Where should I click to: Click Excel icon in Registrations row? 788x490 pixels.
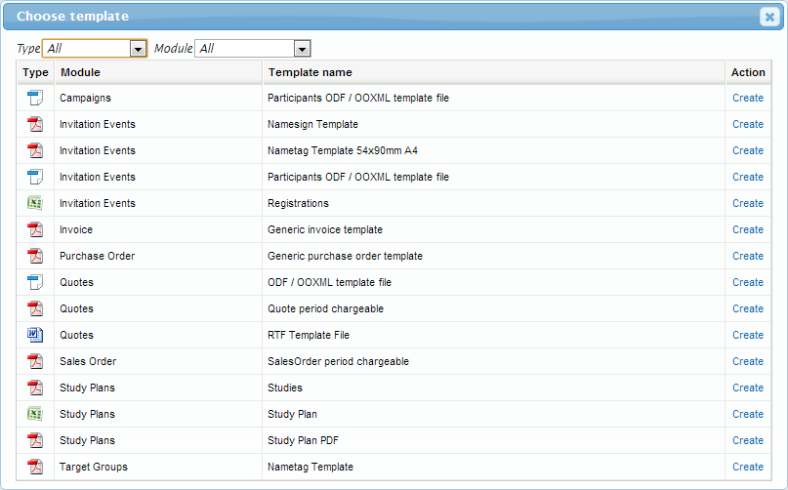(35, 203)
